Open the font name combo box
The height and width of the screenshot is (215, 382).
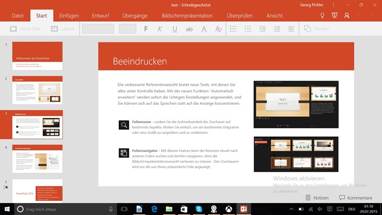pyautogui.click(x=98, y=29)
